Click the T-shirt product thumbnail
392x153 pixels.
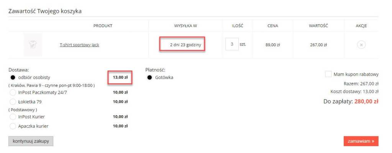[33, 45]
